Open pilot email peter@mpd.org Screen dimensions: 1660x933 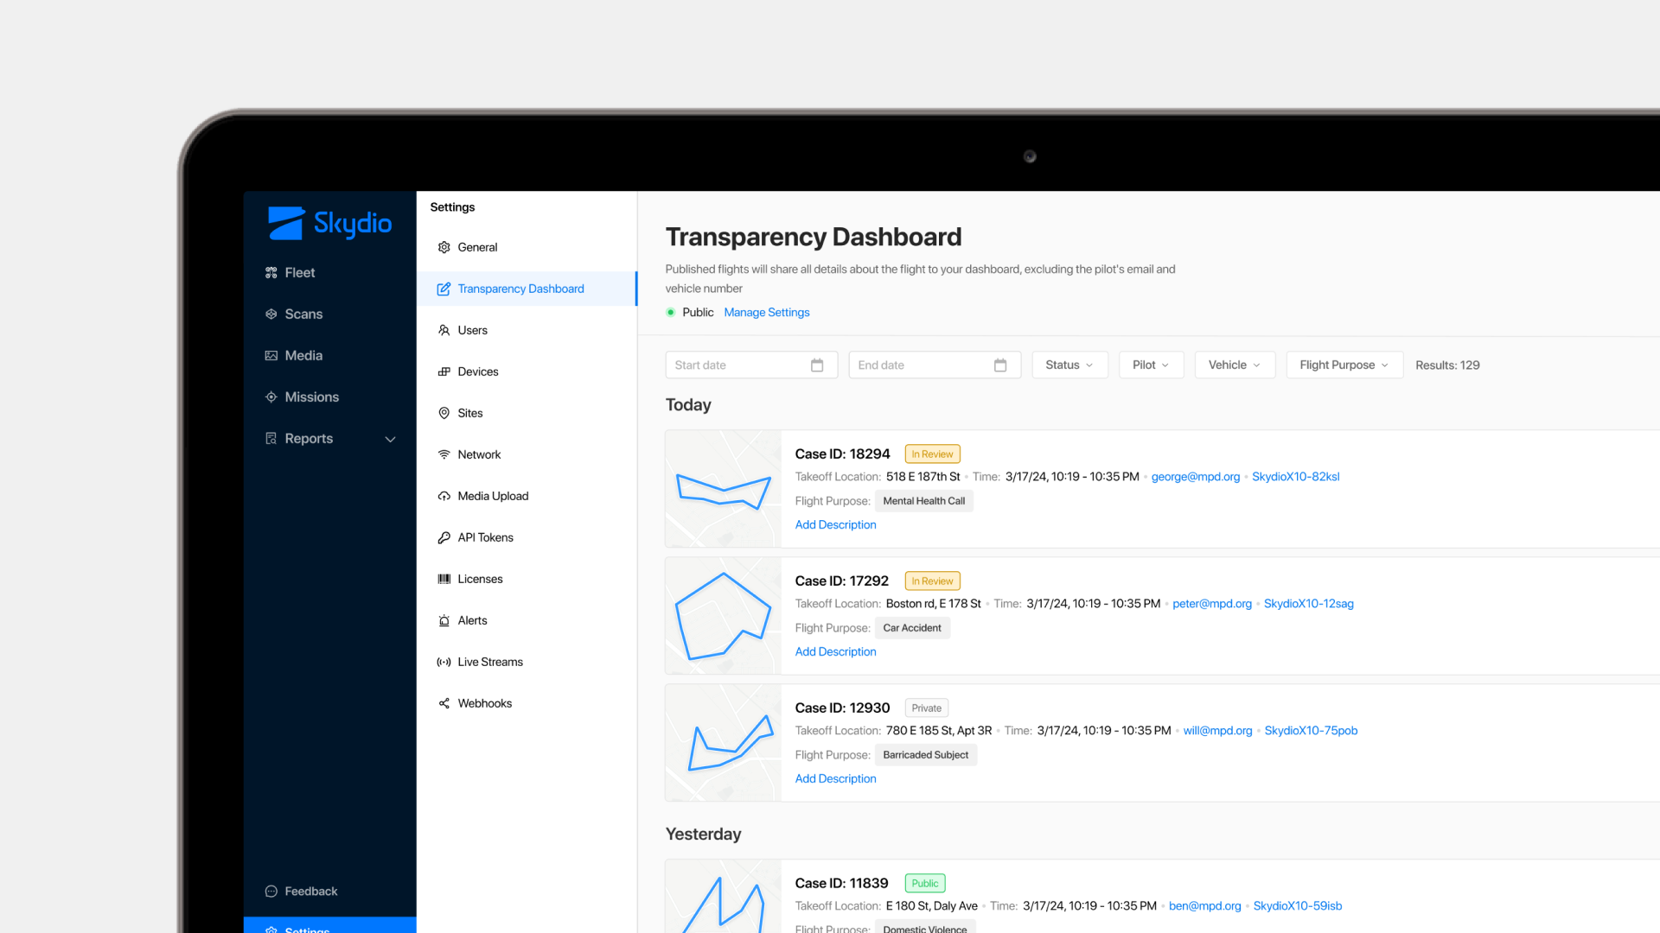point(1212,604)
